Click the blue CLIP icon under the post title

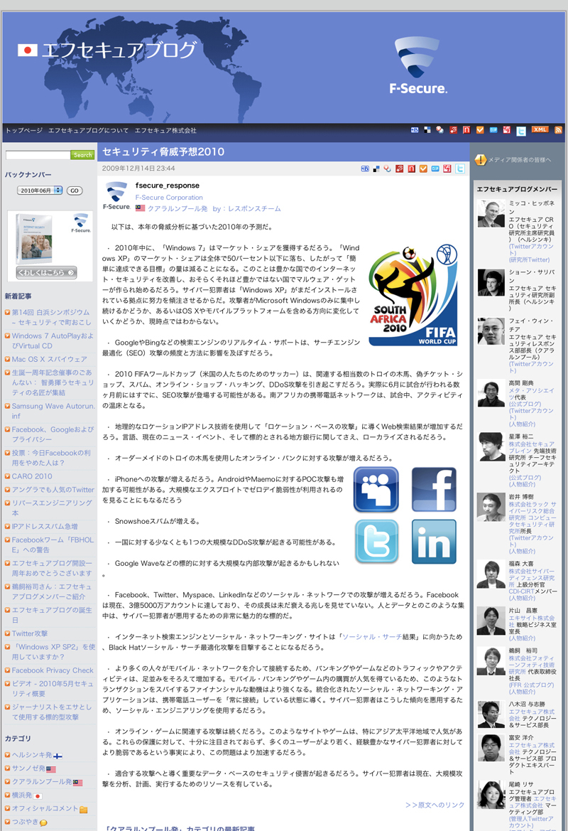pyautogui.click(x=435, y=168)
